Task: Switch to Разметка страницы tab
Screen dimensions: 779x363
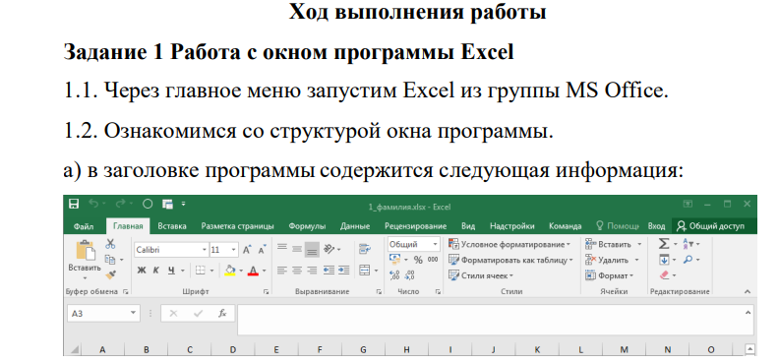Action: click(237, 226)
